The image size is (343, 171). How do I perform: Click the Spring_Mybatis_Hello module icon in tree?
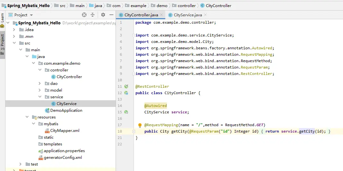coord(15,23)
